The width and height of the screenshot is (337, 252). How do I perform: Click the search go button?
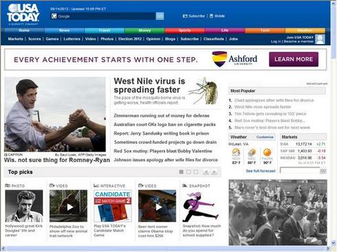160,16
